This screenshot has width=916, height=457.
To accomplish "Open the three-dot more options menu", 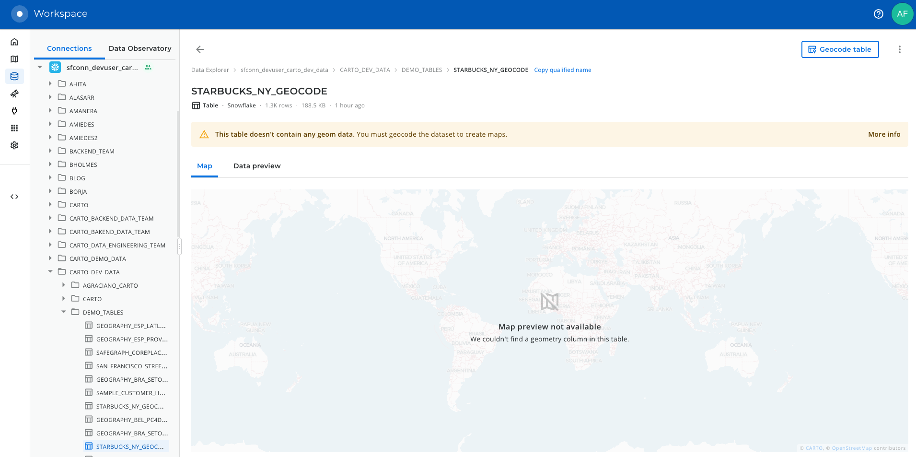I will (900, 49).
